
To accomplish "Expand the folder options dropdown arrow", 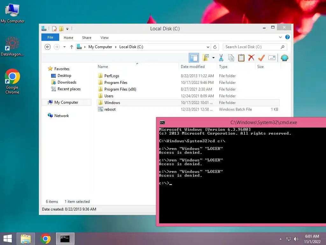I will tap(213, 58).
